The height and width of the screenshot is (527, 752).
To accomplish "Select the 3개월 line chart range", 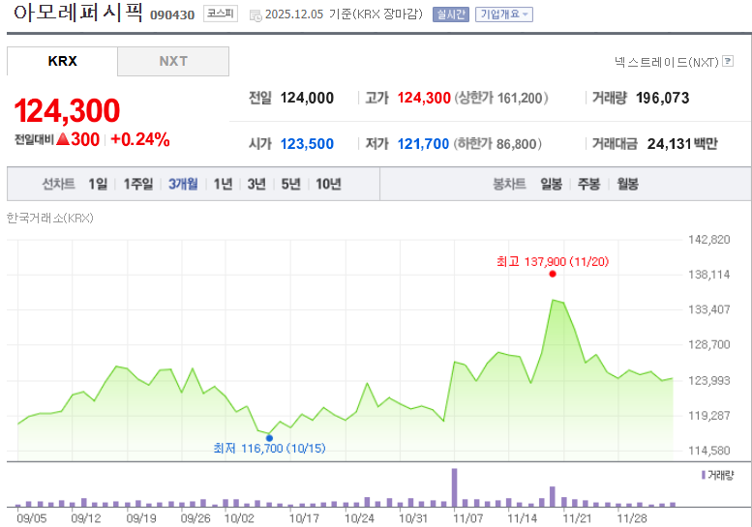I will pyautogui.click(x=183, y=184).
